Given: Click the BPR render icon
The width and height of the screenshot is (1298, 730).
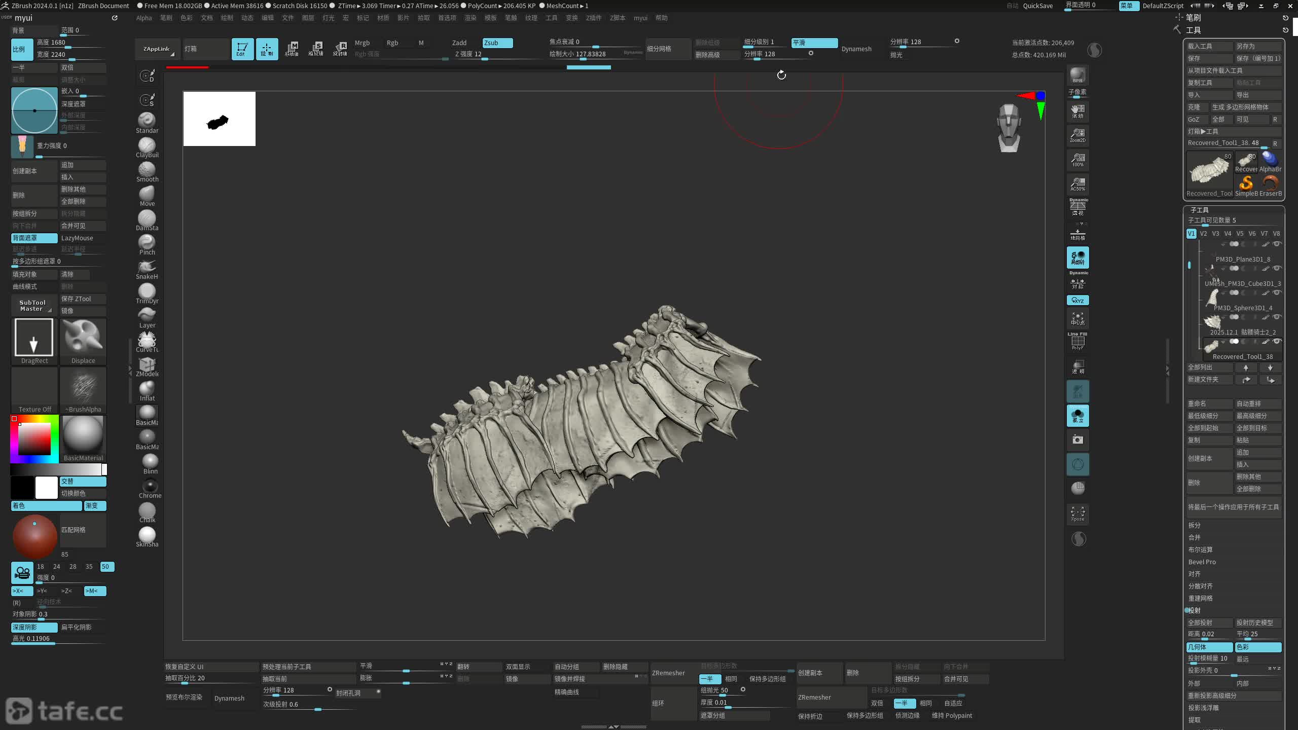Looking at the screenshot, I should tap(1077, 75).
